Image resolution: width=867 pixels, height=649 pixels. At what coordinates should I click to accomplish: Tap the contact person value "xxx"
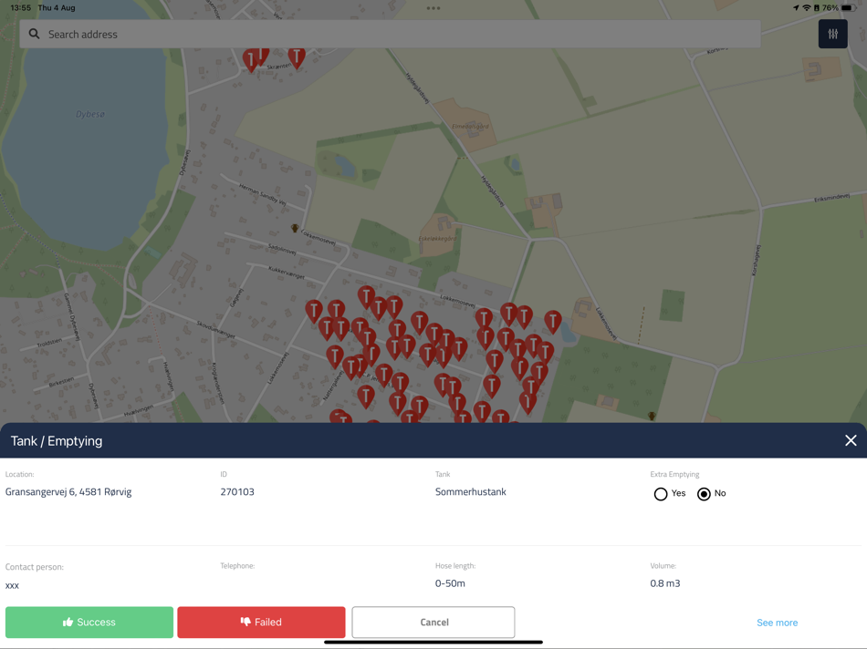coord(12,585)
